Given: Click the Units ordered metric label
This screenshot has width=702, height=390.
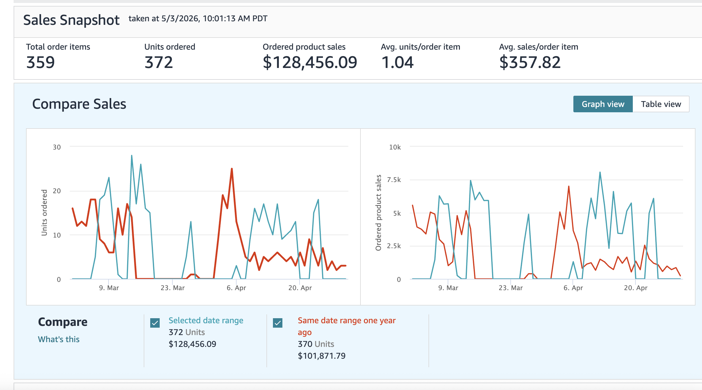Looking at the screenshot, I should coord(170,47).
